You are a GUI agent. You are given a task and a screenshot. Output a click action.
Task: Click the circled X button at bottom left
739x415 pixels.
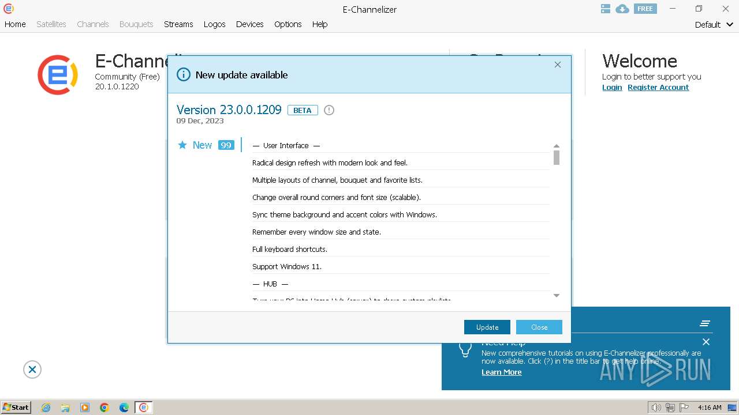[32, 369]
